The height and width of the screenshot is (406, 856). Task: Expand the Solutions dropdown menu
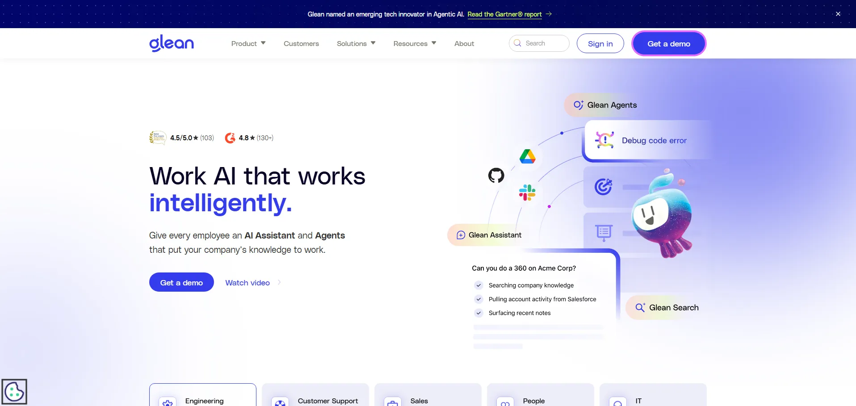tap(356, 43)
